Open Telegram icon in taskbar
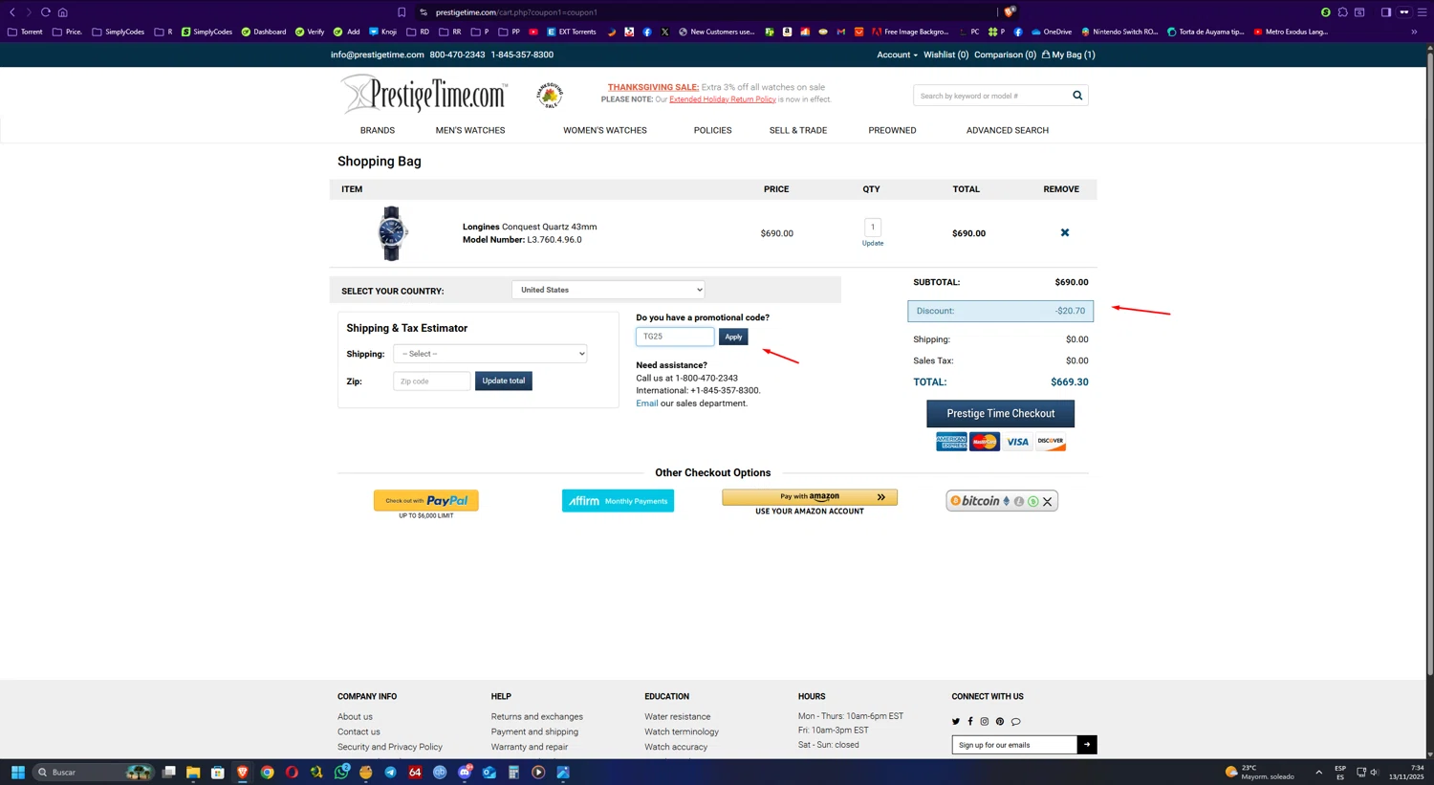This screenshot has height=785, width=1434. [x=391, y=773]
